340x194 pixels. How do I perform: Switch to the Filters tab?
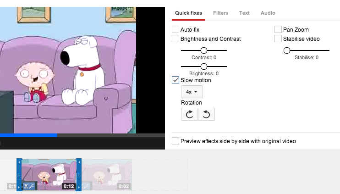[220, 13]
